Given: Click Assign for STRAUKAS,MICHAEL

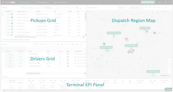Looking at the screenshot, I should click(x=10, y=63).
